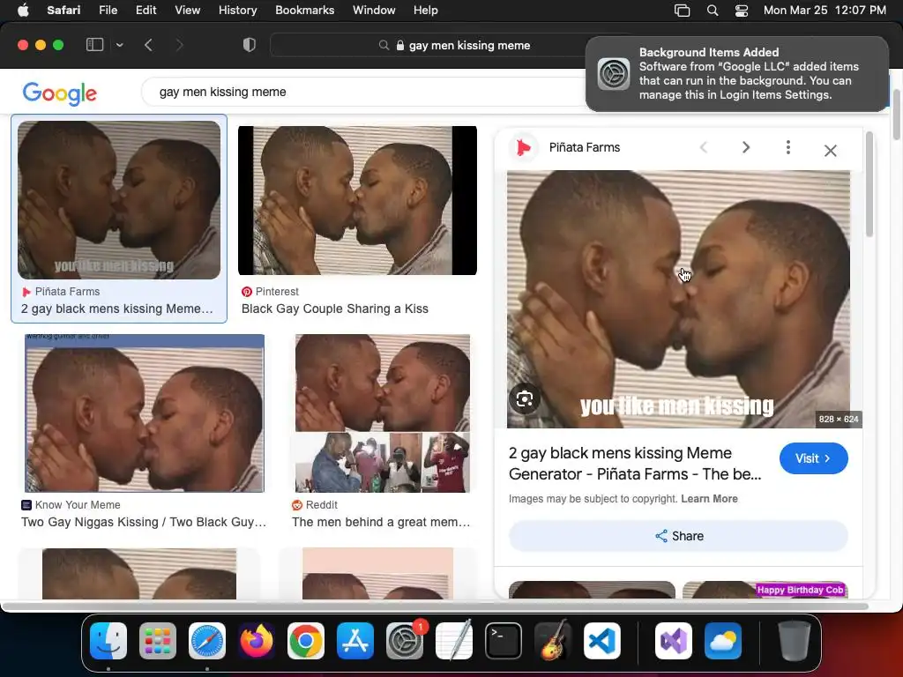
Task: Open Launchpad from the Dock
Action: tap(158, 641)
